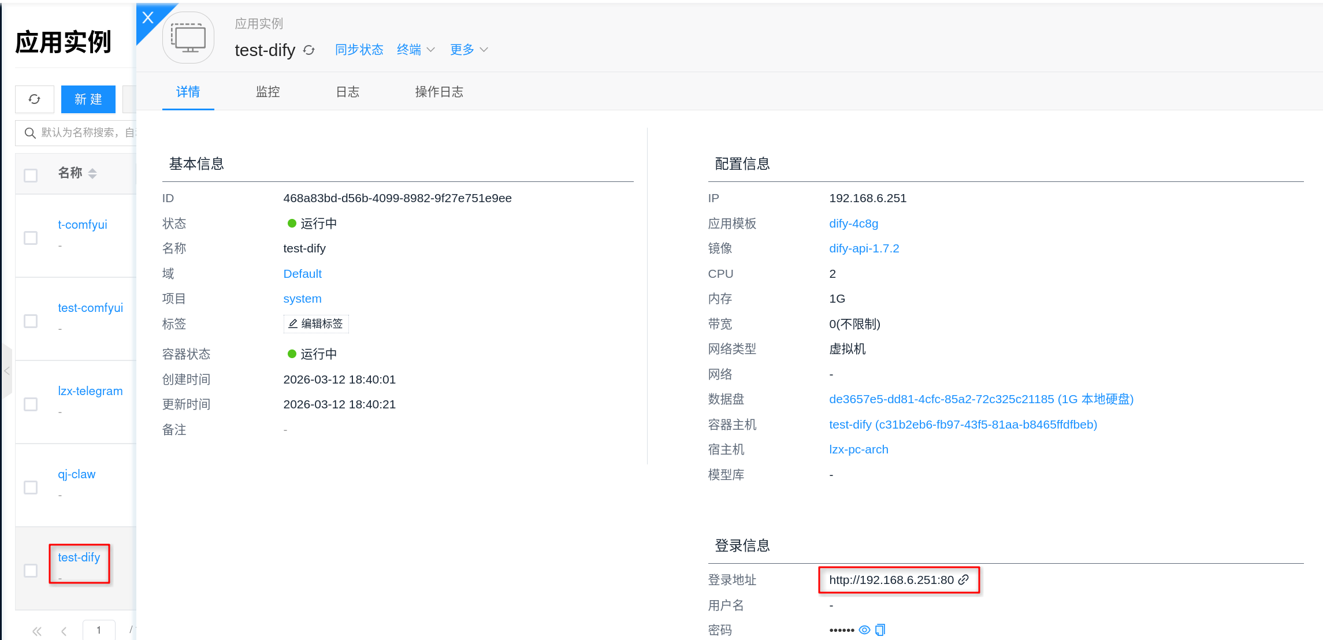
Task: Show password with the eye icon
Action: tap(864, 630)
